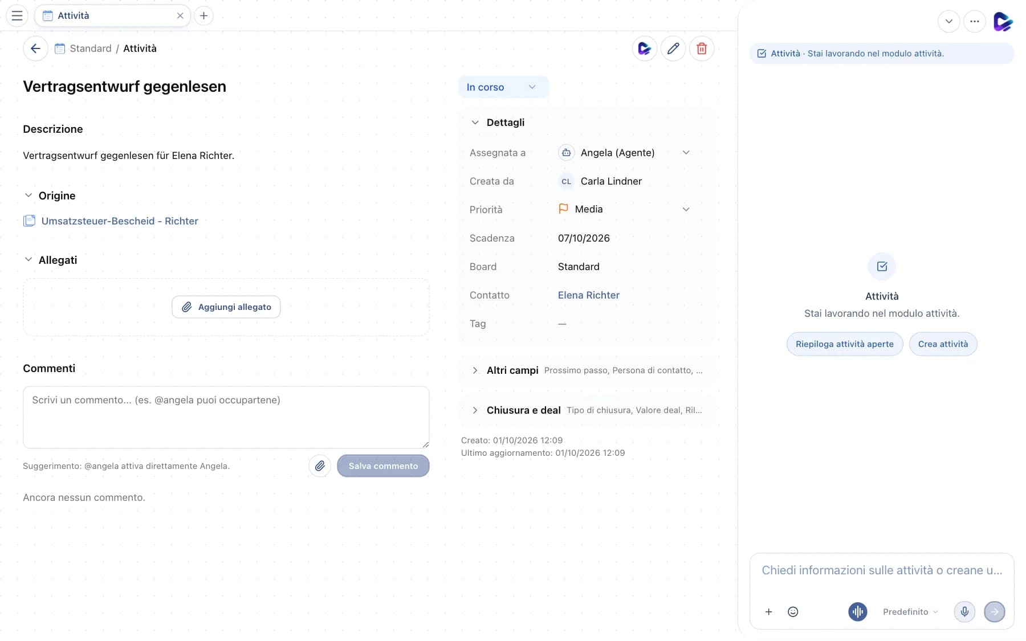Send the chat message arrow
The width and height of the screenshot is (1026, 641).
click(x=995, y=611)
